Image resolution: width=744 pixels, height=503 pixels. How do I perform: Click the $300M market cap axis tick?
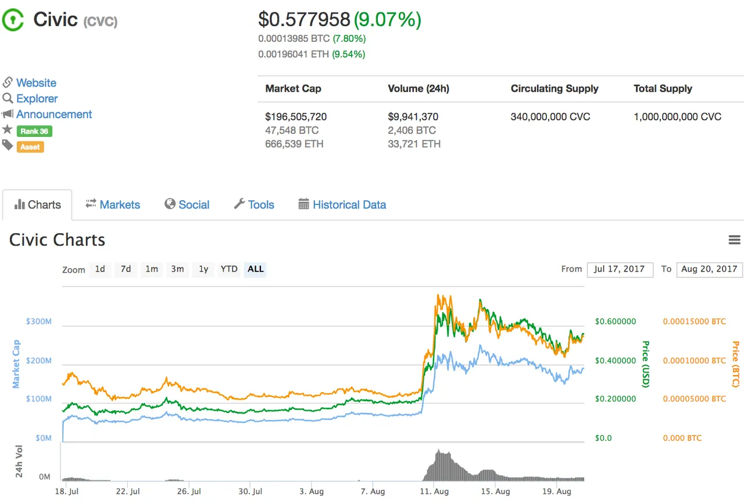[39, 321]
